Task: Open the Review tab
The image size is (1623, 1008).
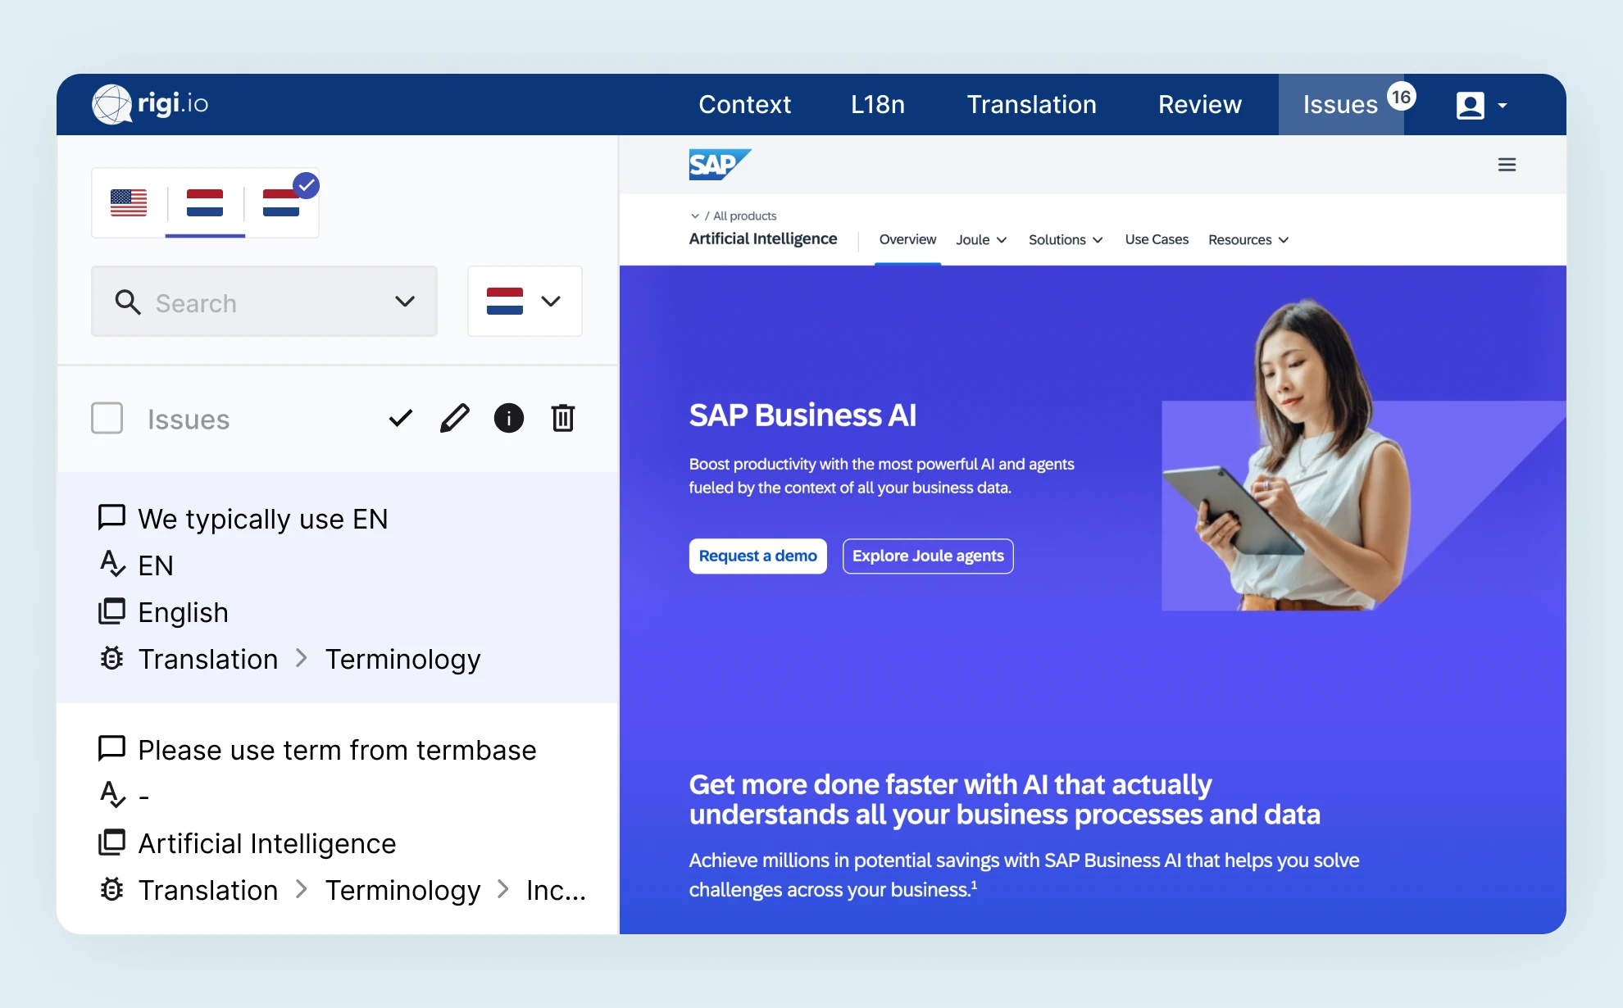Action: click(1199, 105)
